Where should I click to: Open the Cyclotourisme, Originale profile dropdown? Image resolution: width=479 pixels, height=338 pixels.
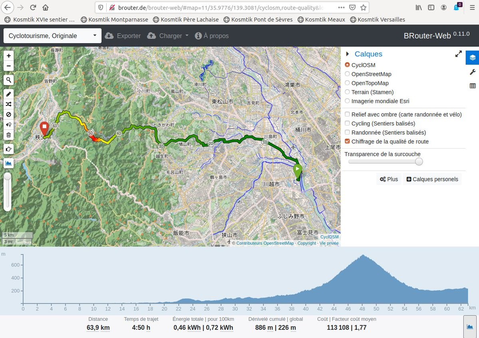52,36
